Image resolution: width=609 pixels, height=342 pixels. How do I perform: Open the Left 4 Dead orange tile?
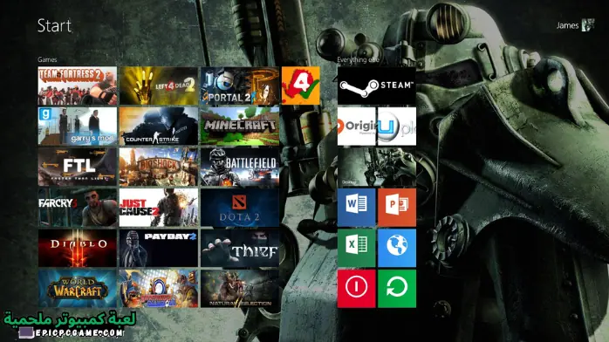pos(301,85)
